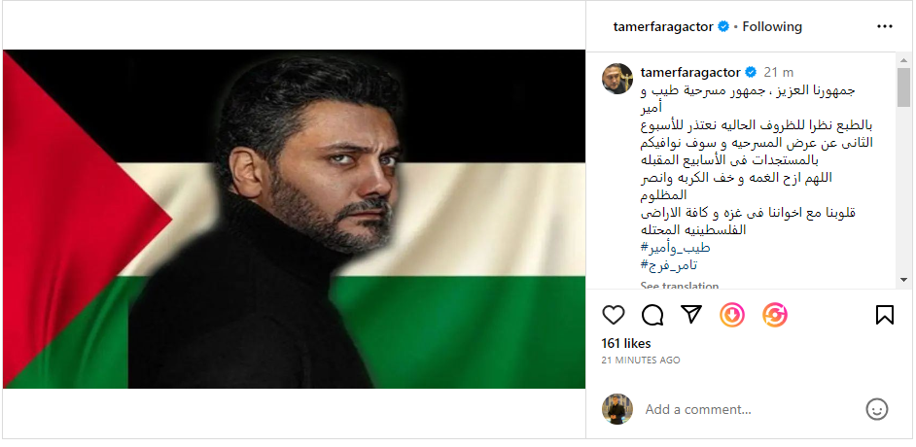
Task: Click the caption scrollbar up arrow
Action: (x=903, y=60)
